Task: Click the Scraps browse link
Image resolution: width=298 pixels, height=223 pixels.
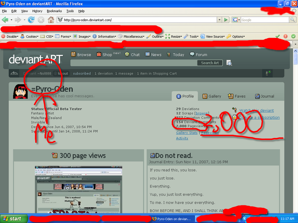Action: [202, 113]
